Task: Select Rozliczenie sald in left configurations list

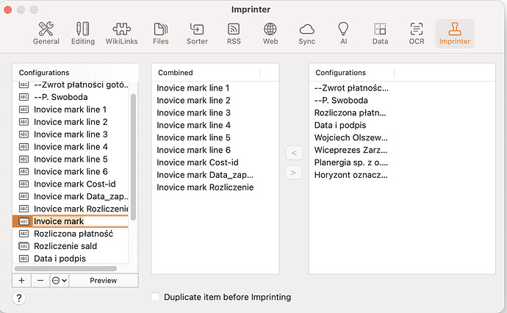Action: coord(65,246)
